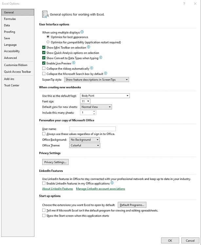
Task: Open the Quick Access Toolbar category
Action: (18, 72)
